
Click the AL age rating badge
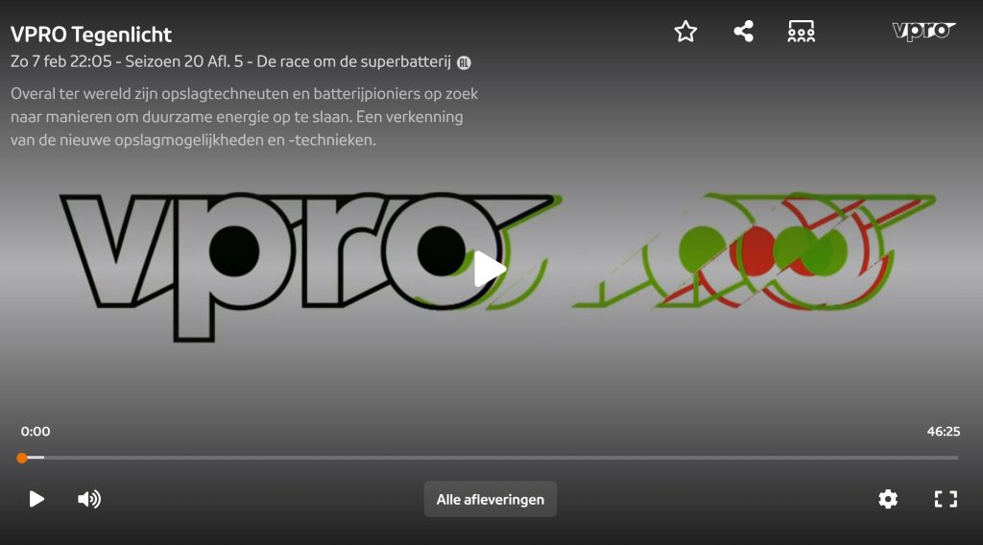(x=465, y=62)
